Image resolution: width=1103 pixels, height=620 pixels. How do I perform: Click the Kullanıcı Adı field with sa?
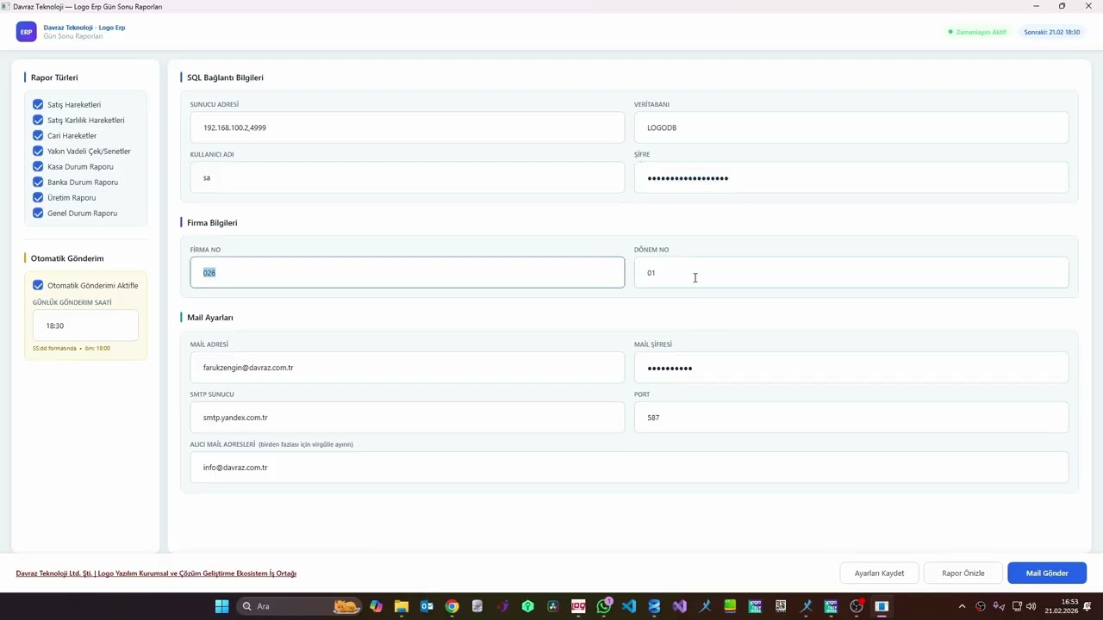(407, 177)
